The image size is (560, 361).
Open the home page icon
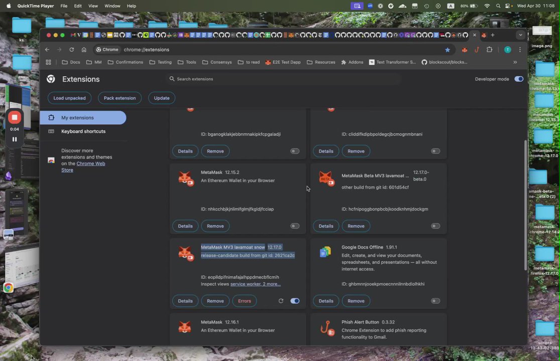84,50
